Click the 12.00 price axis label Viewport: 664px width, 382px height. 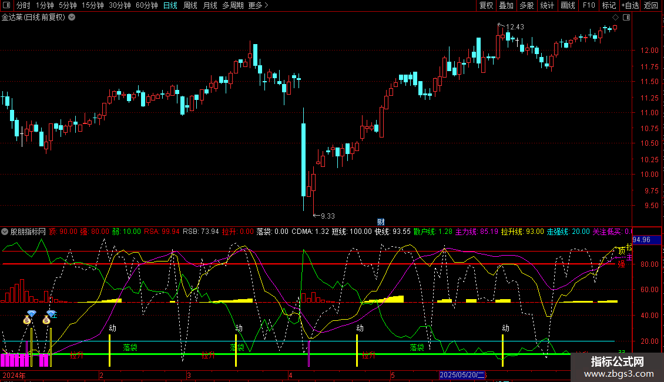(x=649, y=51)
